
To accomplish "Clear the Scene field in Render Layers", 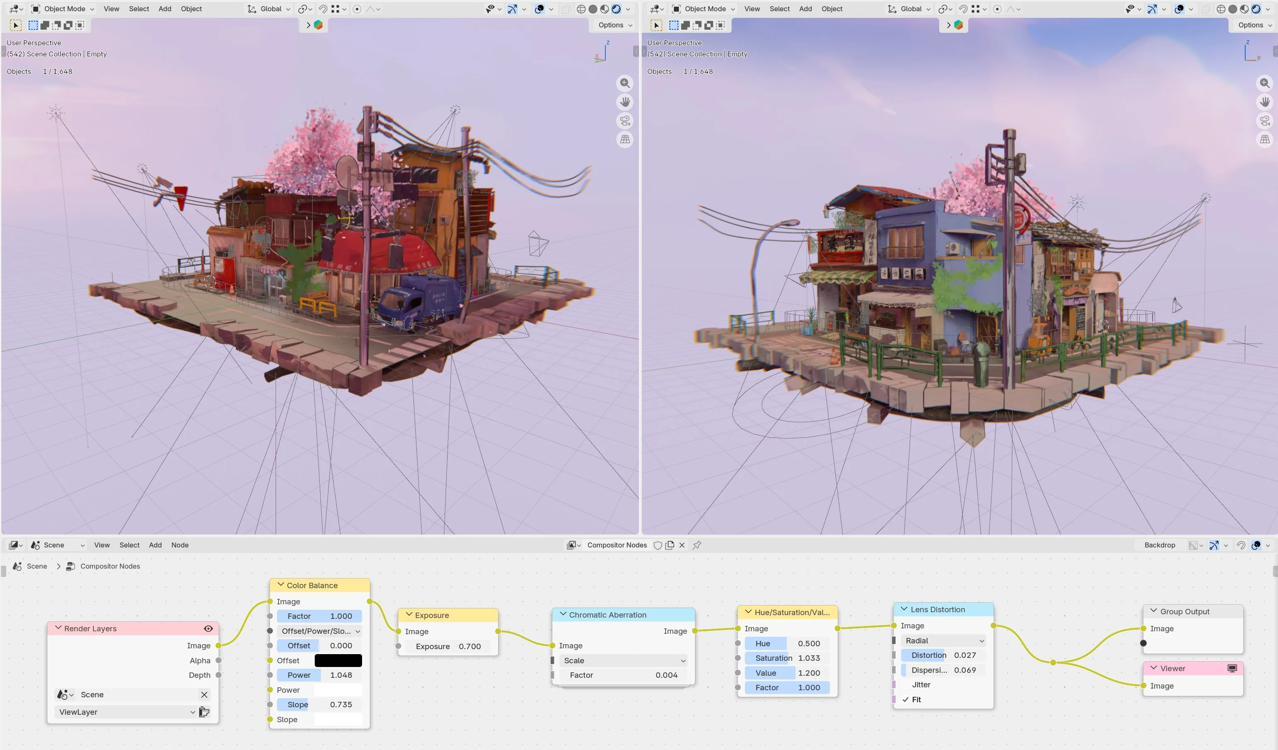I will pyautogui.click(x=204, y=695).
